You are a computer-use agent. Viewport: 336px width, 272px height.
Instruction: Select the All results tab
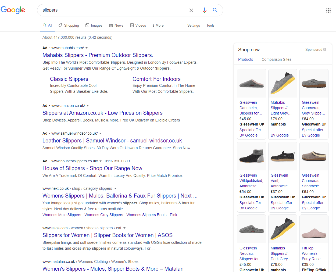click(x=48, y=25)
